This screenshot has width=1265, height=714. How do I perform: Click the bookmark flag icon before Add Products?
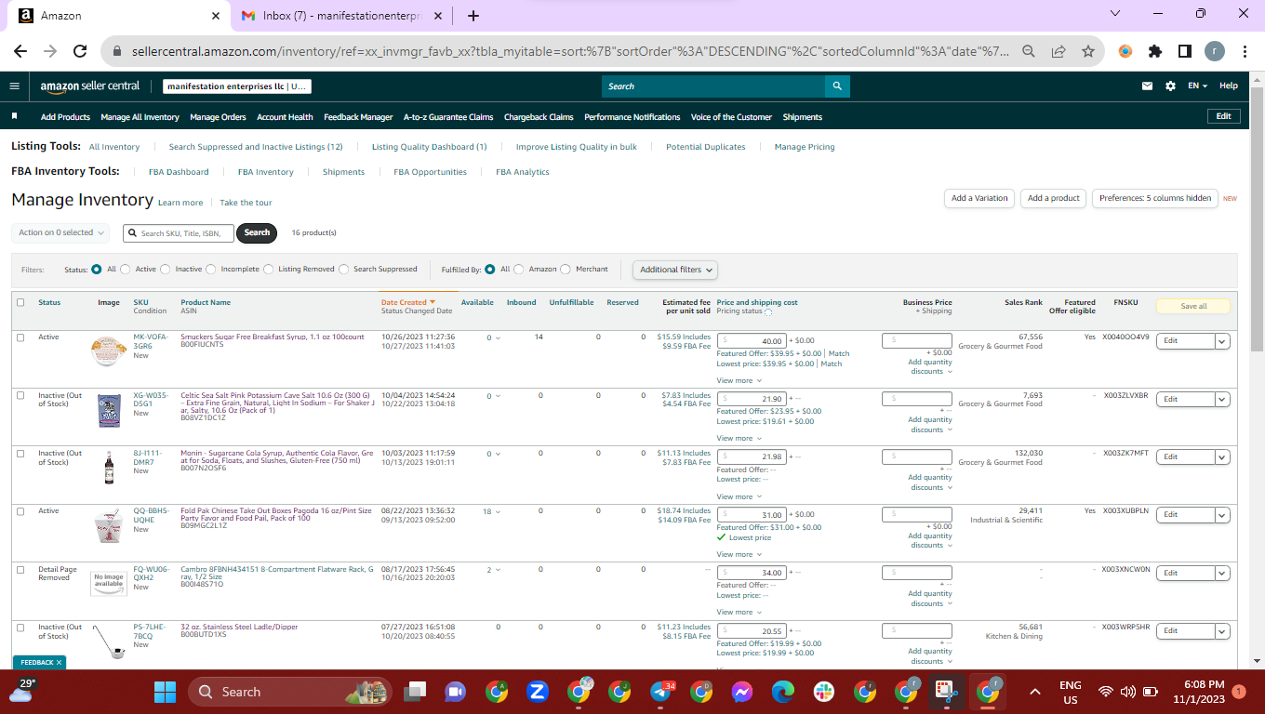tap(14, 117)
